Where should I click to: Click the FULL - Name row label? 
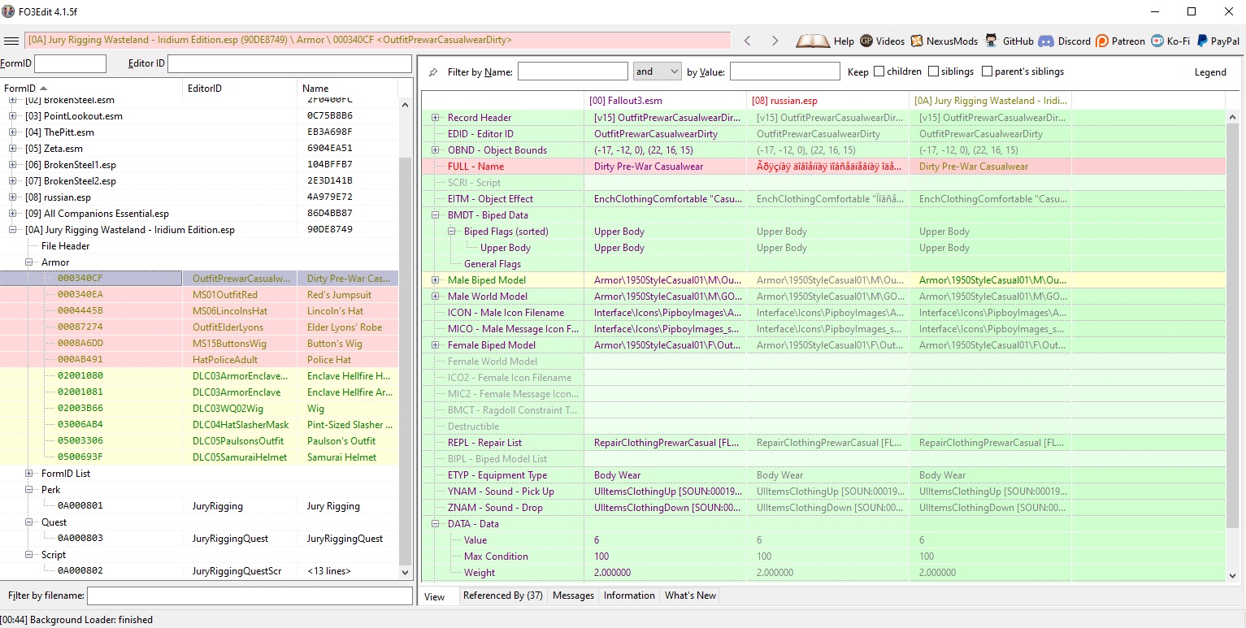coord(475,167)
